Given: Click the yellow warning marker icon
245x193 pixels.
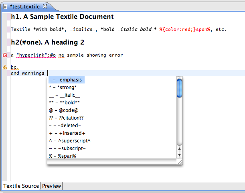Looking at the screenshot, I should pyautogui.click(x=5, y=67).
